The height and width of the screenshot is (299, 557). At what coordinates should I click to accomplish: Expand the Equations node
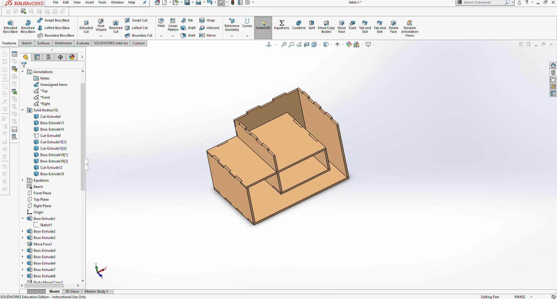(23, 180)
